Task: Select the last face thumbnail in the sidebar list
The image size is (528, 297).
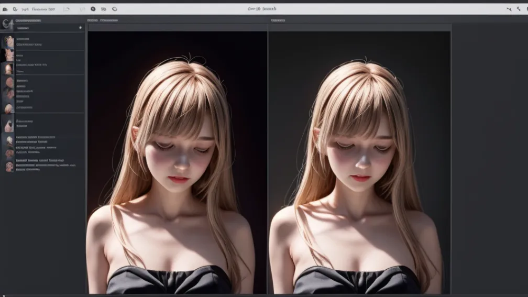Action: coord(9,167)
